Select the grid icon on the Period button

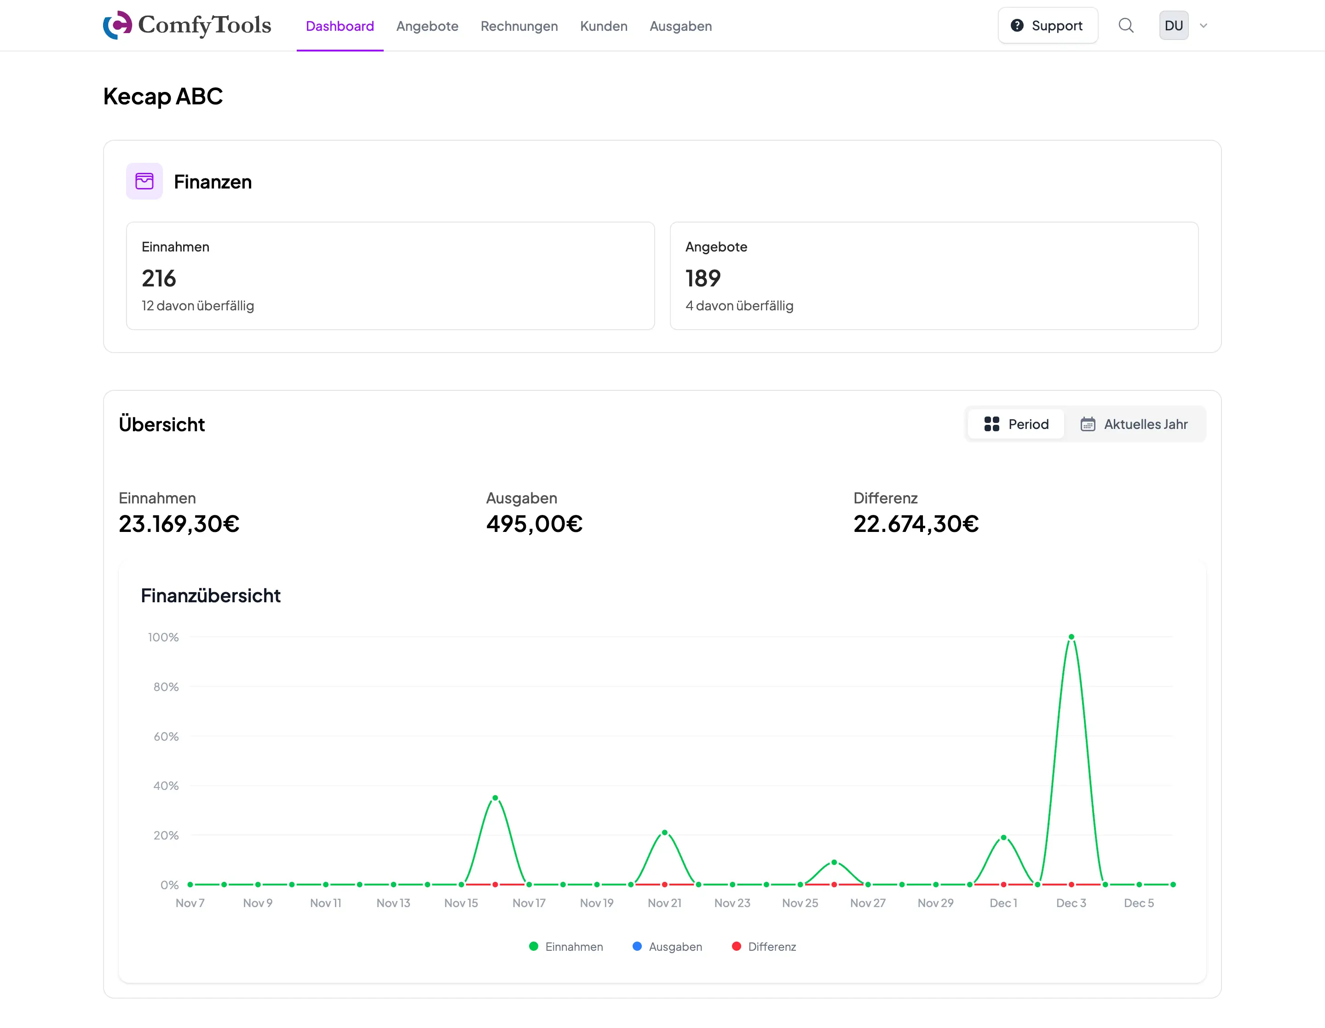pyautogui.click(x=992, y=424)
